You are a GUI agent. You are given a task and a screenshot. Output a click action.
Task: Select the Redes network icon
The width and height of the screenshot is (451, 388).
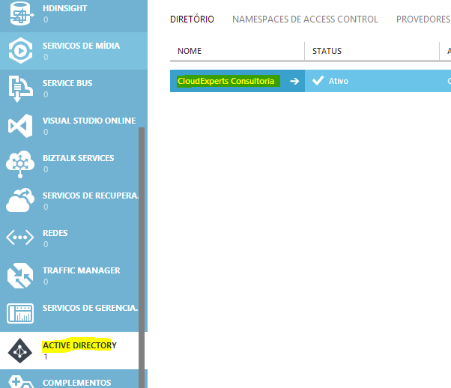click(19, 237)
